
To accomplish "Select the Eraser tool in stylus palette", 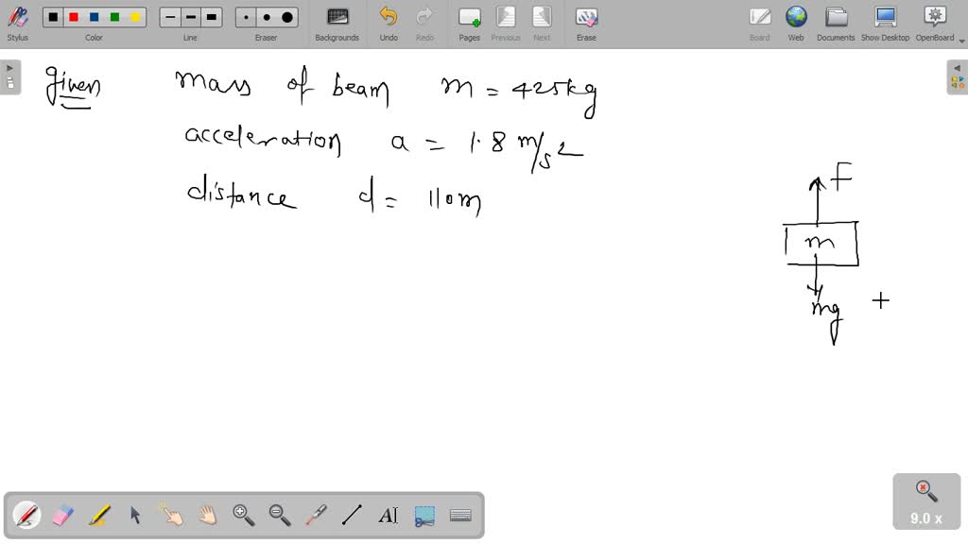I will [x=63, y=515].
